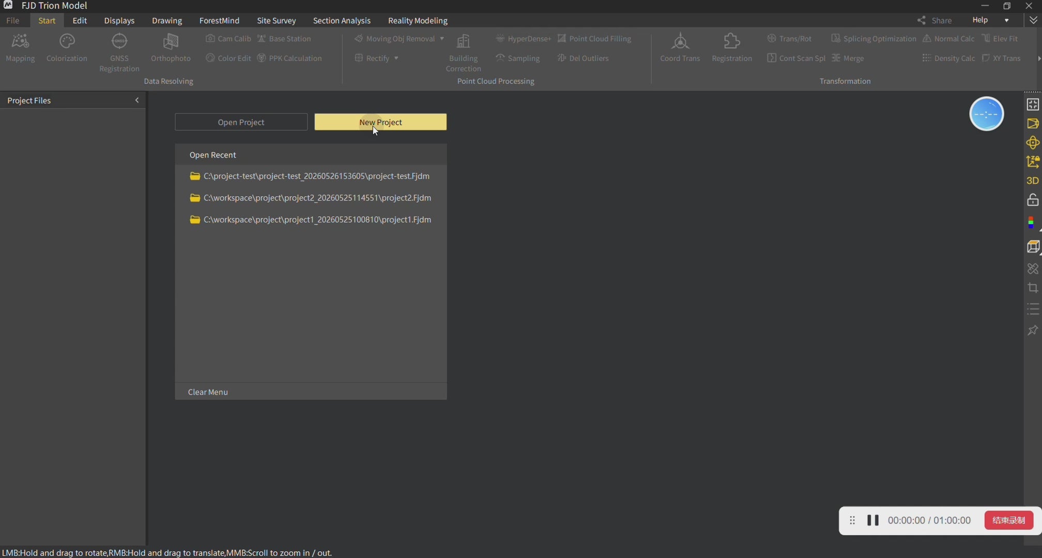
Task: Create a New Project
Action: 380,122
